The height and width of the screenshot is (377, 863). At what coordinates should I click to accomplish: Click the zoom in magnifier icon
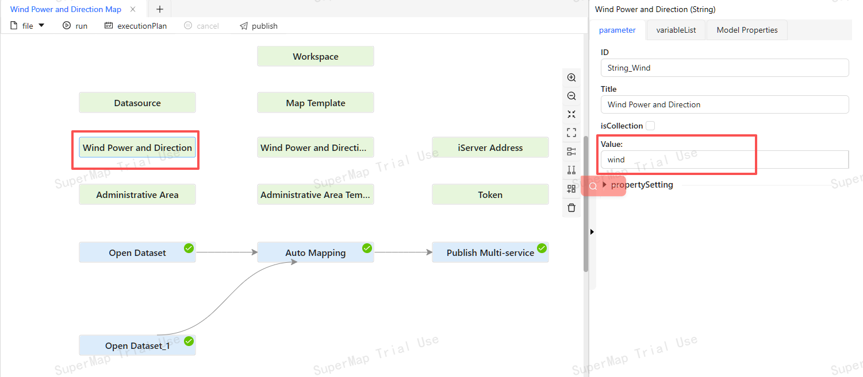point(571,77)
